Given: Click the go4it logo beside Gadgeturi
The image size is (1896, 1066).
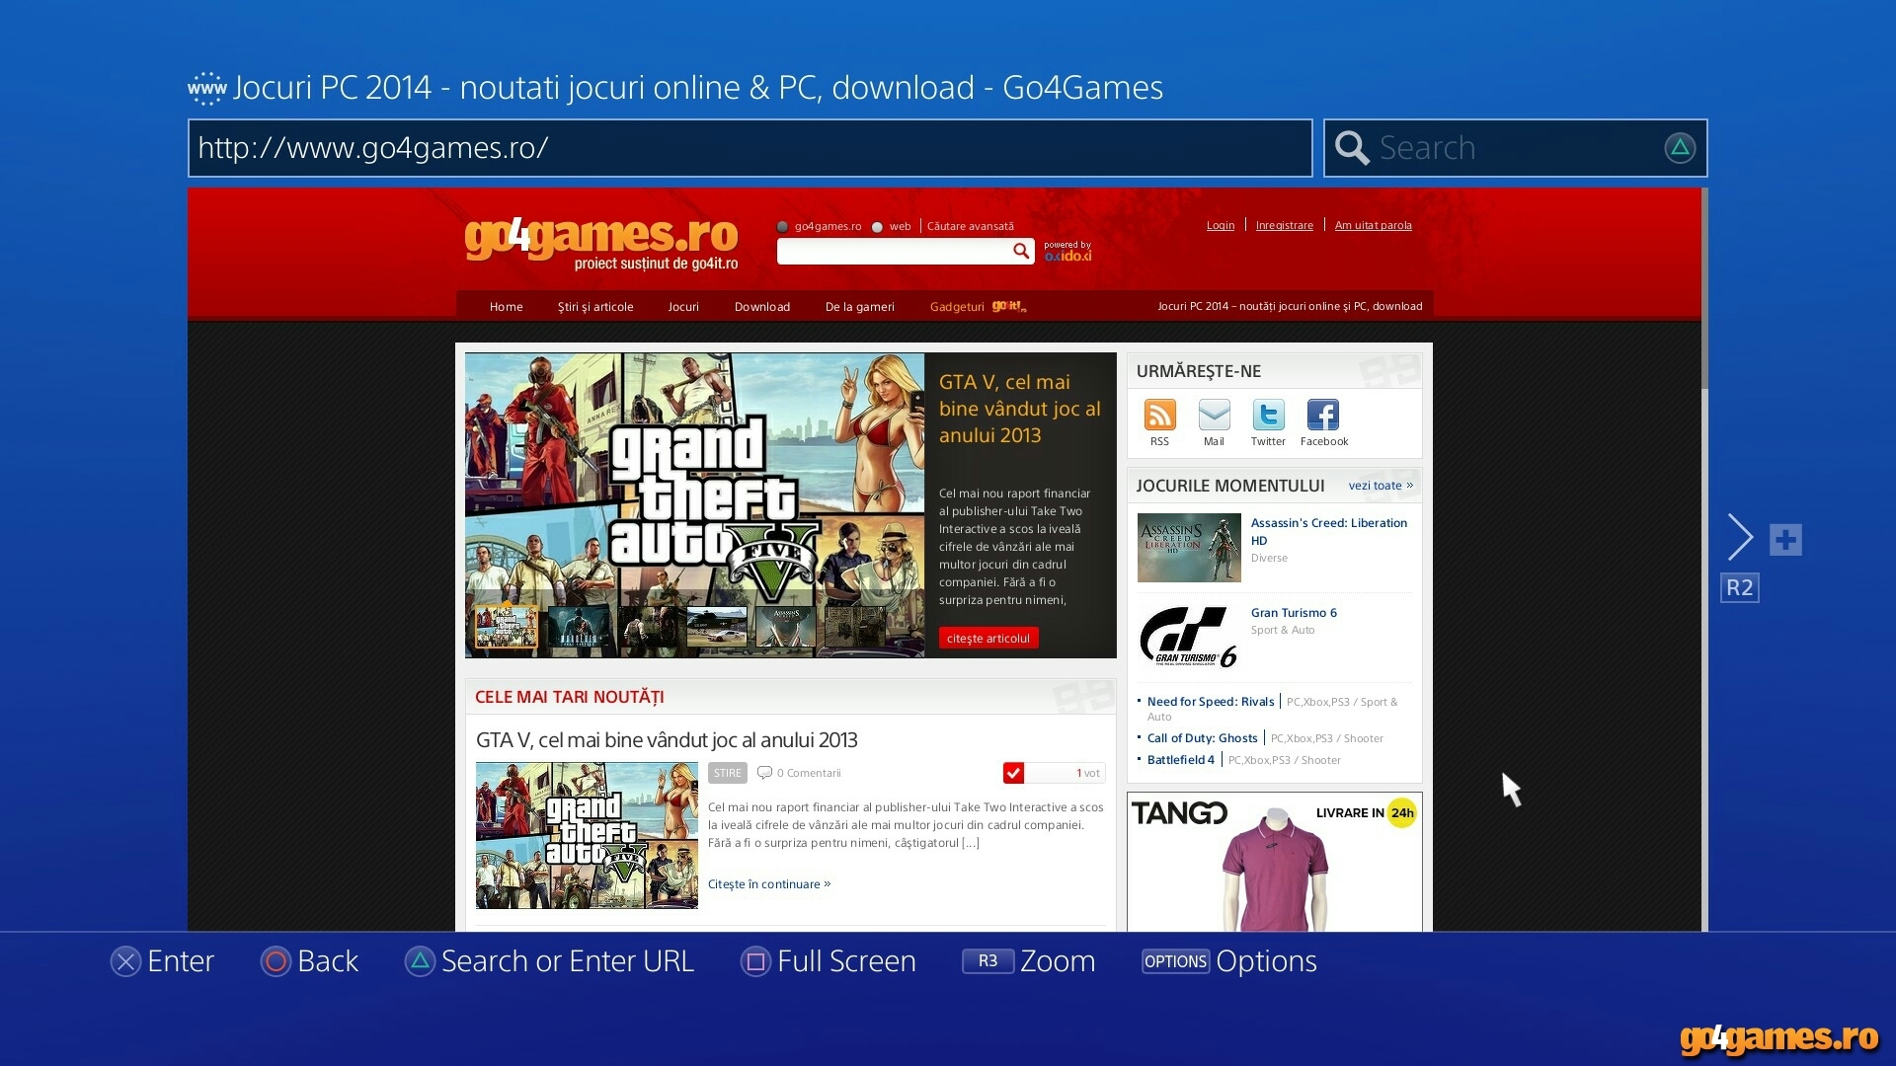Looking at the screenshot, I should [1009, 307].
